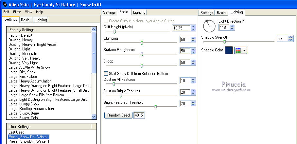The width and height of the screenshot is (297, 144).
Task: Select the Dusting, Very Heavy preset
Action: [25, 58]
